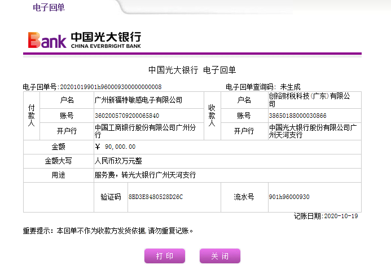Click payer name 广州新福特敏感电子有限公司
The width and height of the screenshot is (391, 274).
point(138,100)
